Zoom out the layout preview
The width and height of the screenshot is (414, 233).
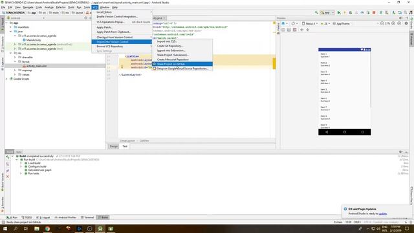coord(382,23)
